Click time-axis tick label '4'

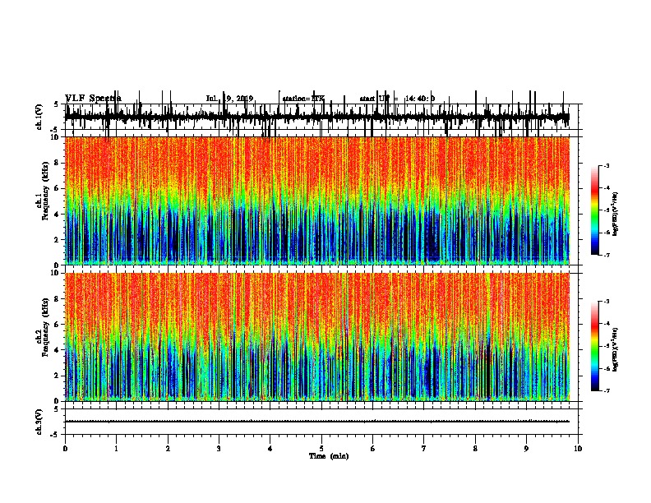click(270, 449)
